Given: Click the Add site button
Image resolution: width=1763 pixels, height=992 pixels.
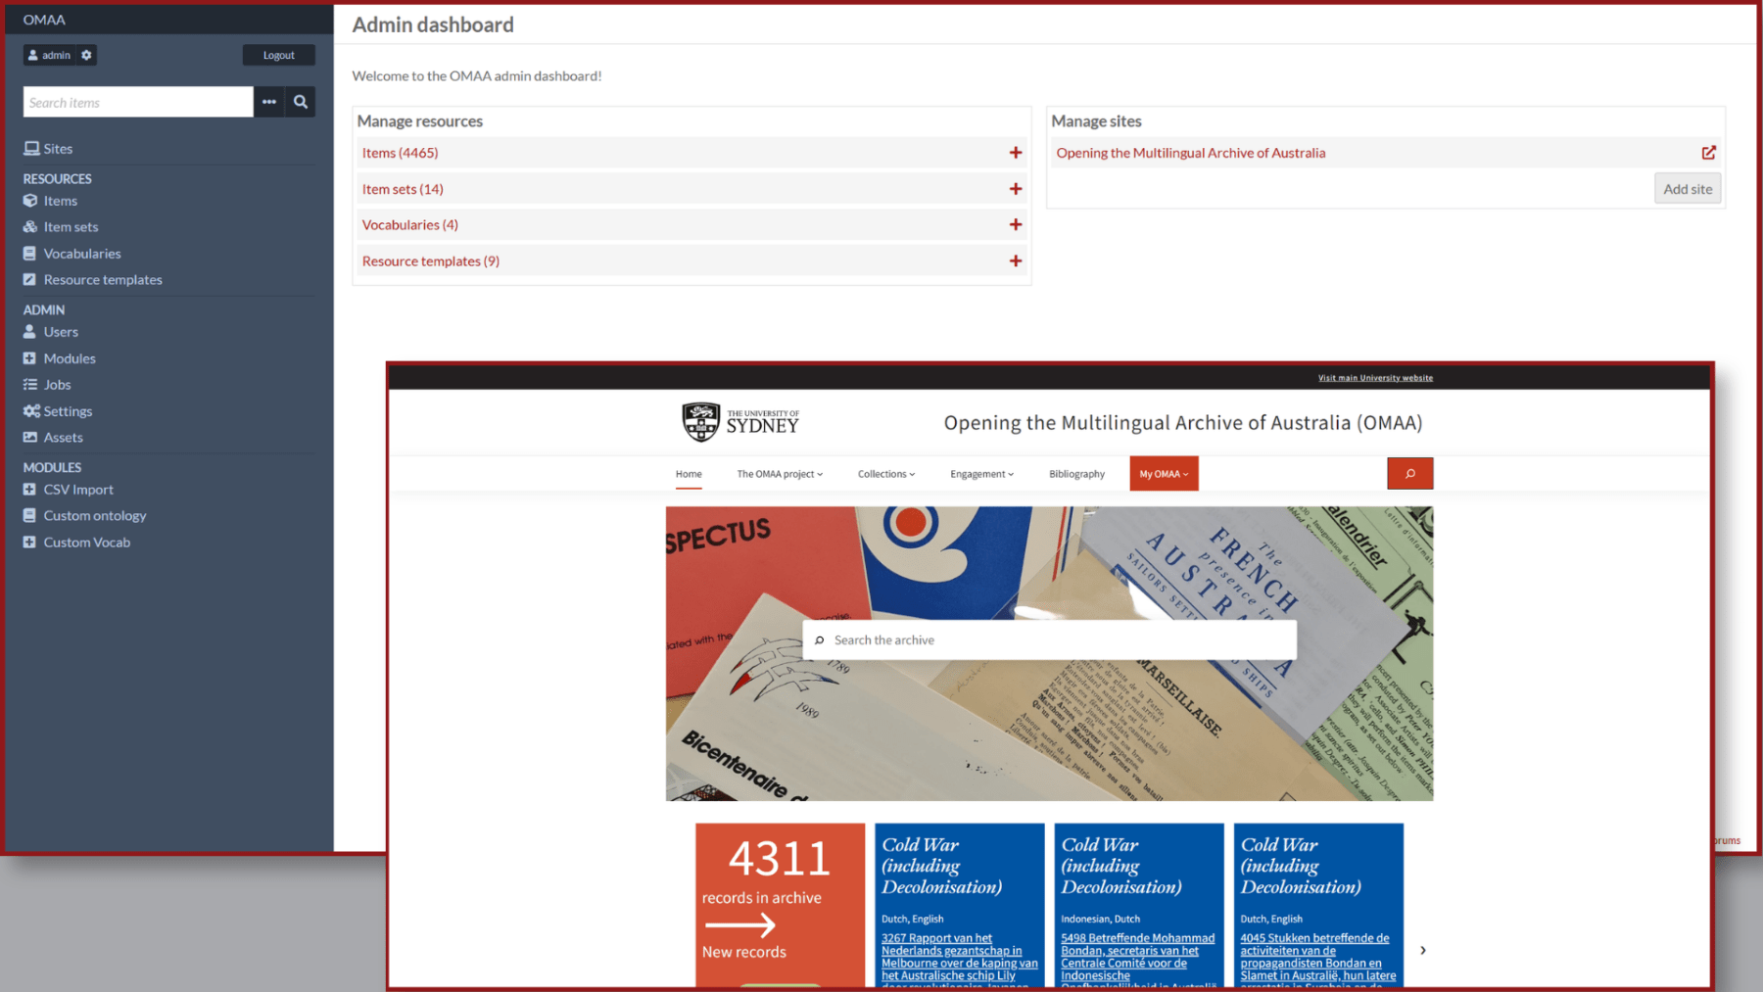Looking at the screenshot, I should tap(1688, 189).
